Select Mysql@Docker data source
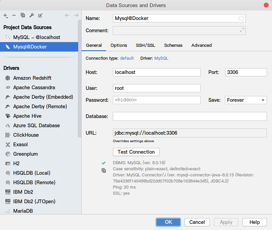 coord(39,47)
